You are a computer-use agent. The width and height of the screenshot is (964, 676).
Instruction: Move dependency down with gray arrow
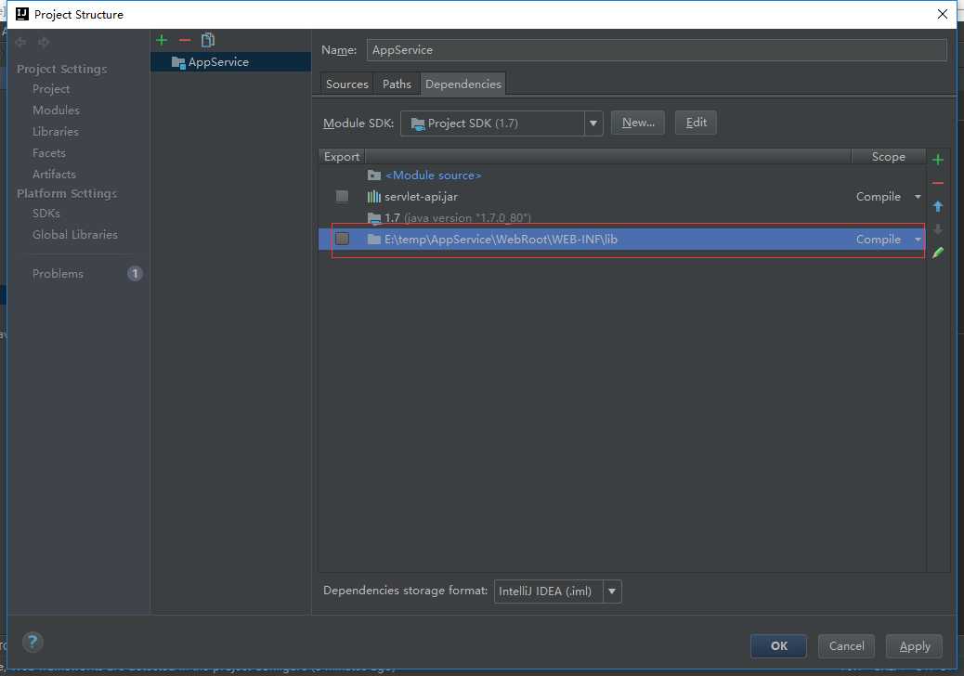click(938, 230)
